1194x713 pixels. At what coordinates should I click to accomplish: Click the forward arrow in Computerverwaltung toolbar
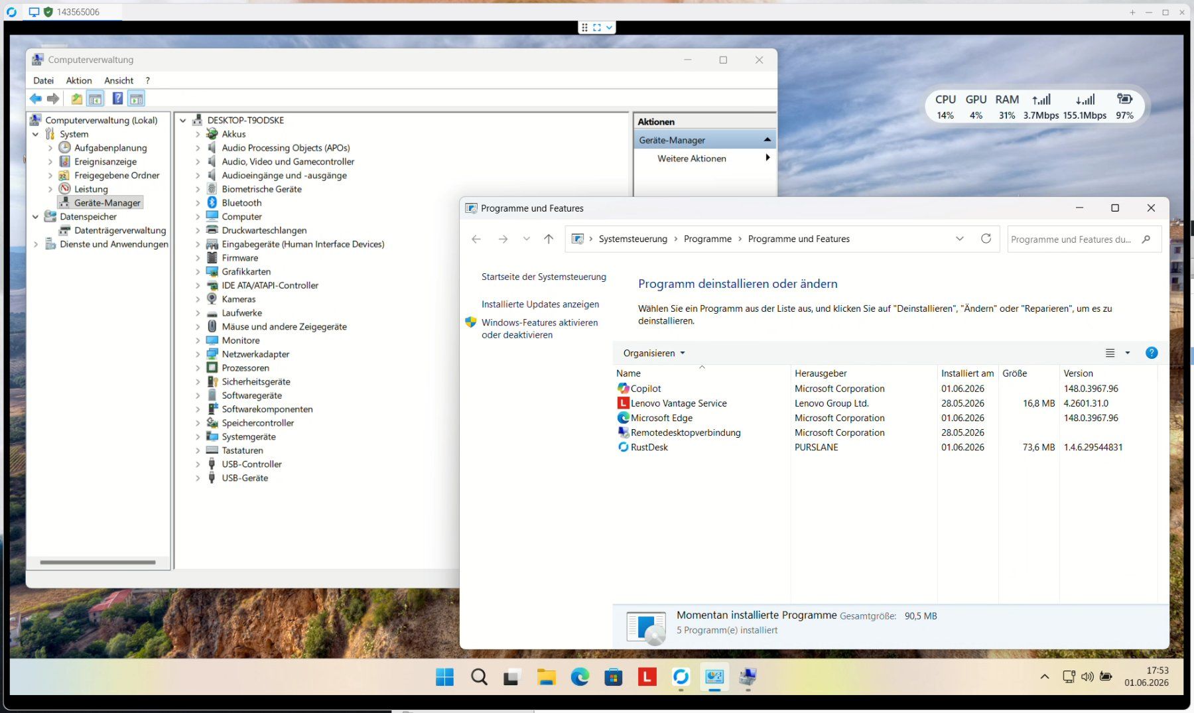point(53,99)
